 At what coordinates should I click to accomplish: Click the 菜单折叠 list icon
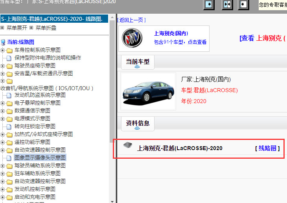[x=31, y=28]
